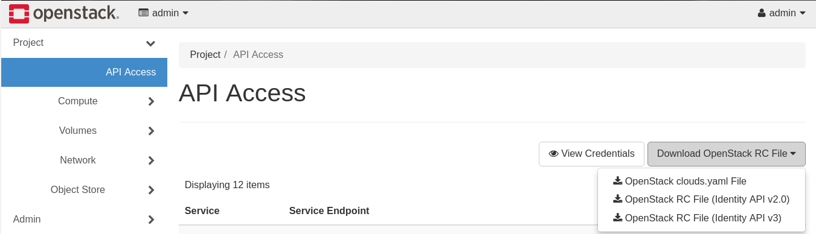
Task: Click download icon beside Identity API v3
Action: coord(617,218)
